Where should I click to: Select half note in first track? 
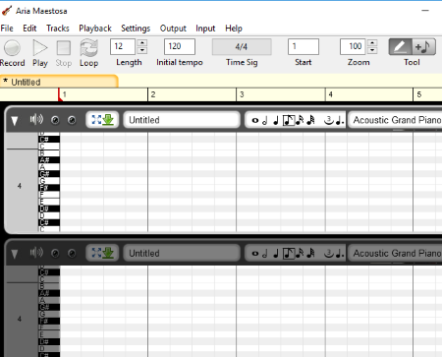pos(265,120)
